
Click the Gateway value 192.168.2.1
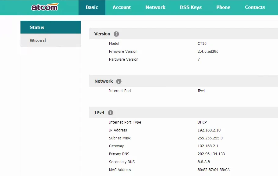point(208,146)
